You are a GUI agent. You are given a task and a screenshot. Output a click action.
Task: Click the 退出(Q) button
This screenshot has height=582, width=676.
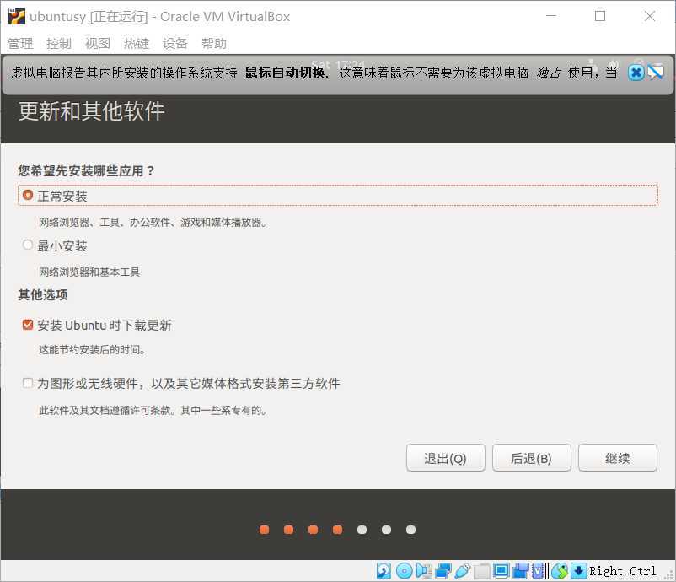(x=445, y=458)
